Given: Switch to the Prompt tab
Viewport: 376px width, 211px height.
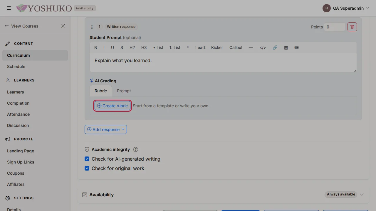Looking at the screenshot, I should (124, 91).
